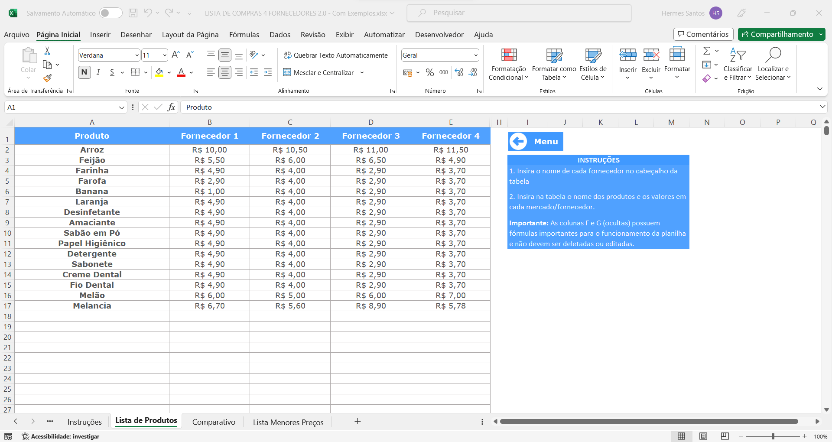Click the zoom slider handle

(773, 436)
